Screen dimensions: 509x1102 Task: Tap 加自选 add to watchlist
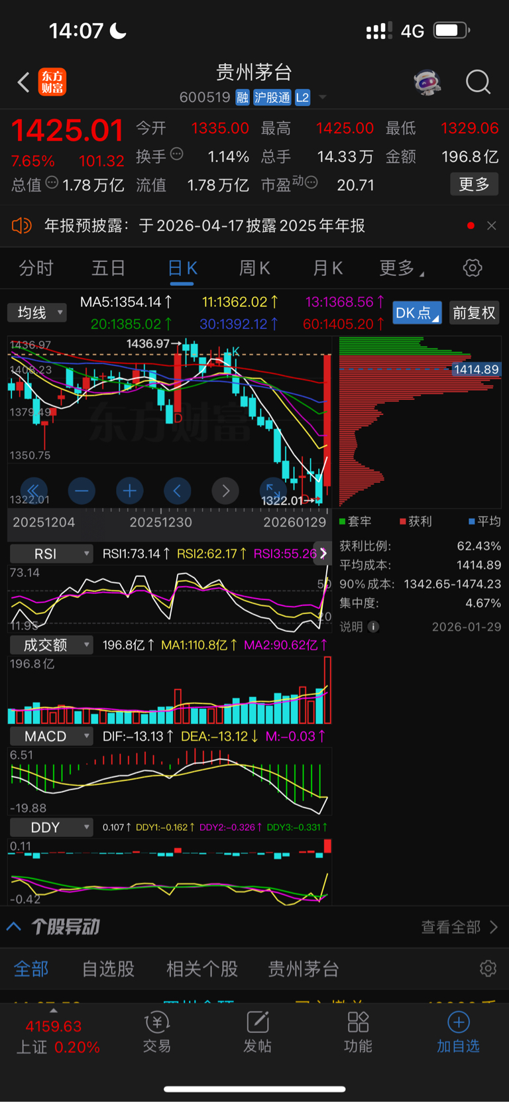coord(458,1032)
